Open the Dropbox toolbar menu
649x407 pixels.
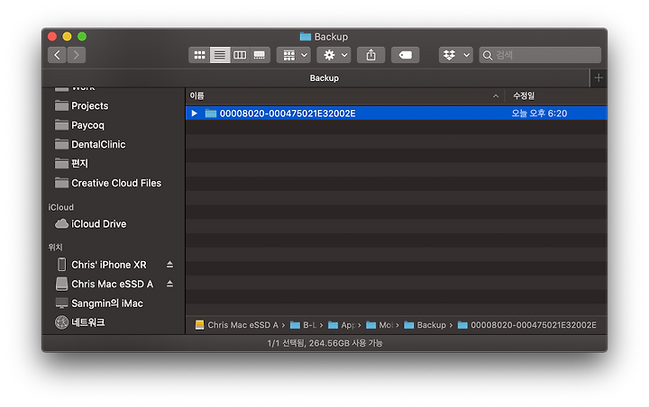pyautogui.click(x=456, y=55)
